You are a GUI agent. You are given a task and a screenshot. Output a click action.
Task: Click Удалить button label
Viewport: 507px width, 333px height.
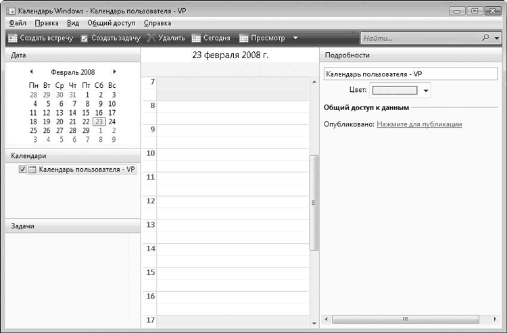tap(172, 38)
